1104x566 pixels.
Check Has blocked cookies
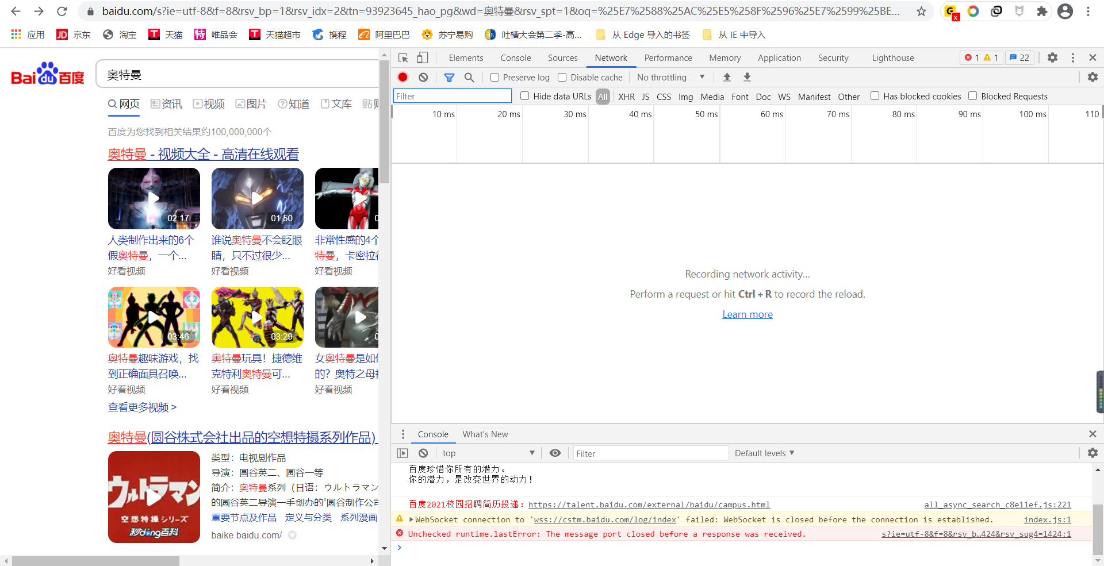[875, 96]
